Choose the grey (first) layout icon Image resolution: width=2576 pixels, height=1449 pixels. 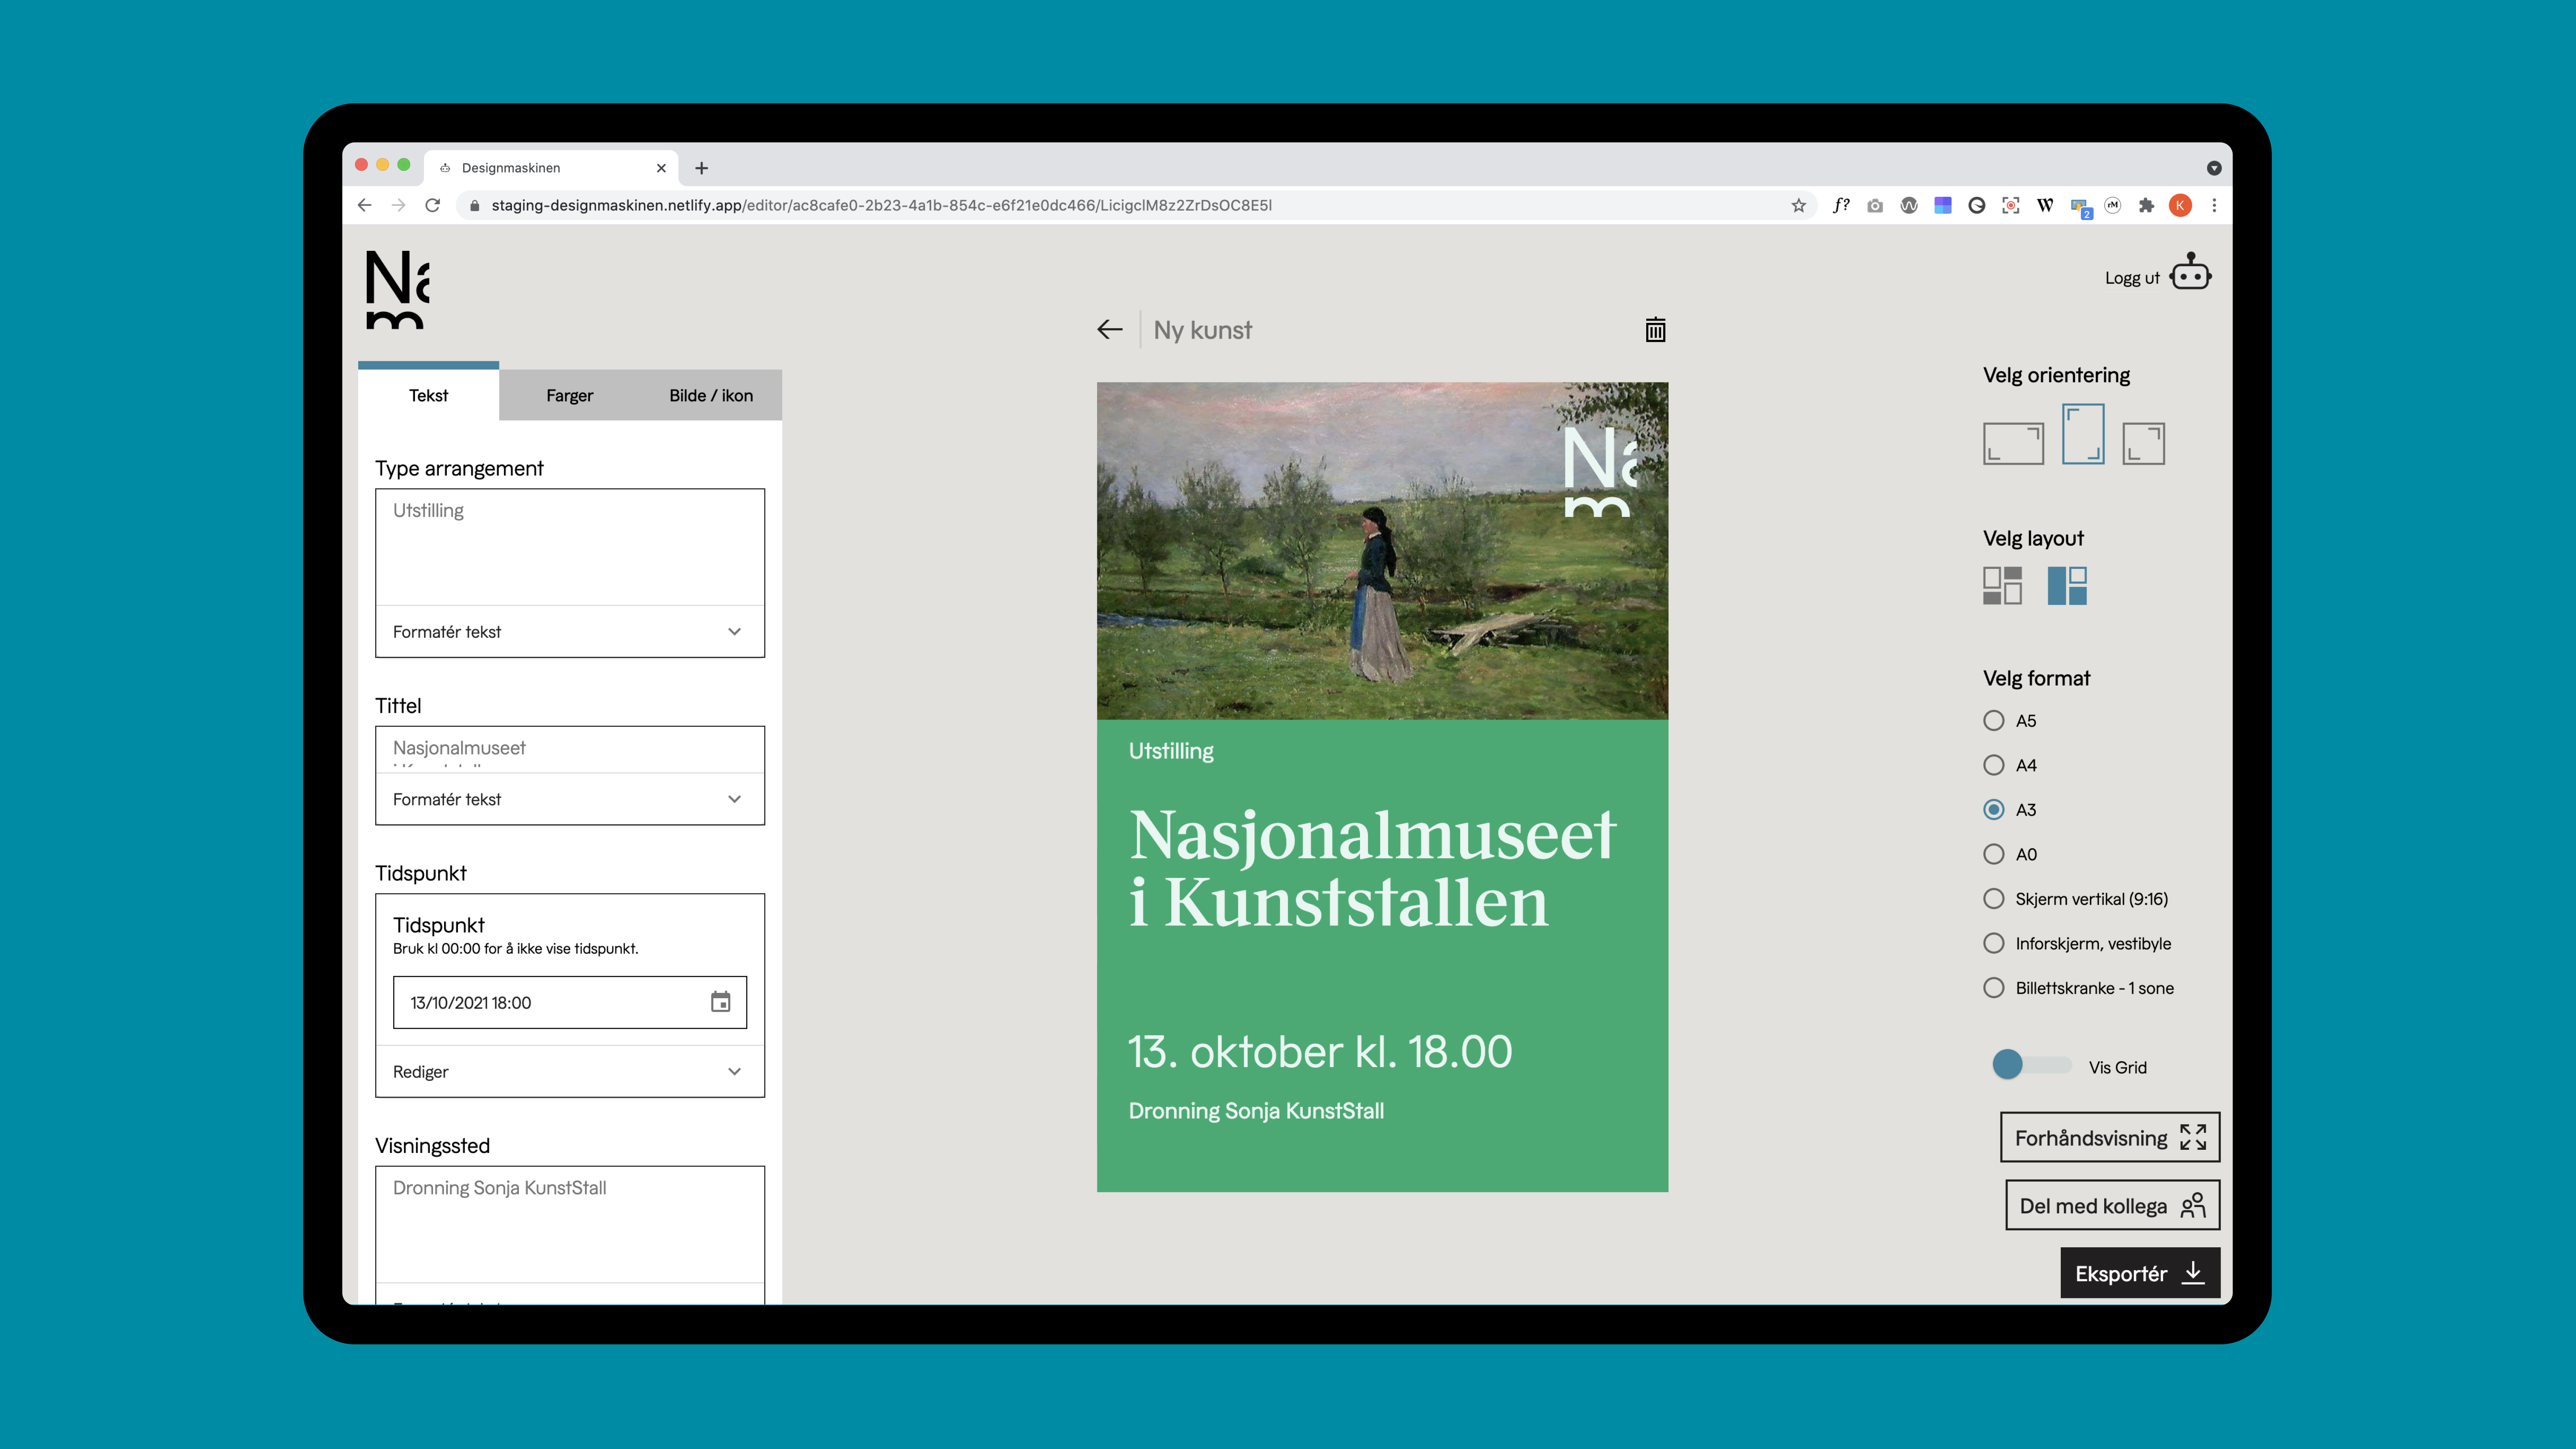pyautogui.click(x=2002, y=586)
